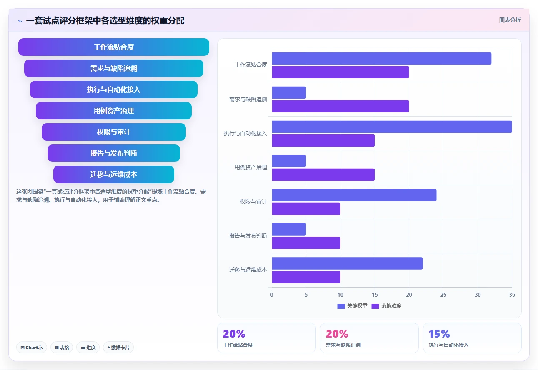Screen dimensions: 538x370
Task: Click the page title 一套试点评分框架中各选型维度的权重分配
Action: (x=105, y=20)
